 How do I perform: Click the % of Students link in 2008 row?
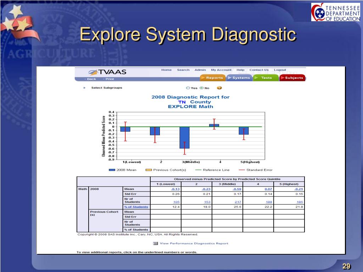(136, 207)
